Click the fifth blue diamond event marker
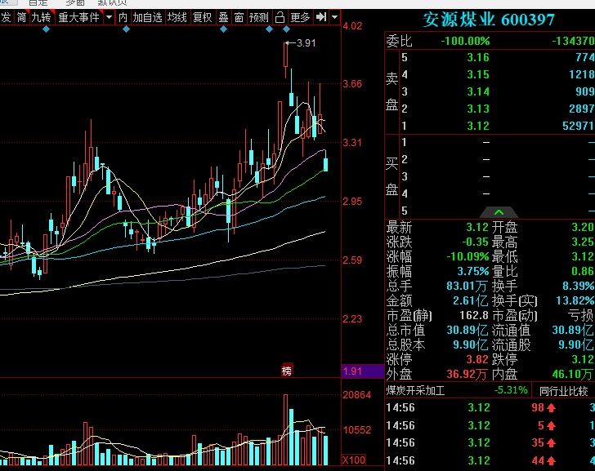This screenshot has height=471, width=595. pos(287,29)
